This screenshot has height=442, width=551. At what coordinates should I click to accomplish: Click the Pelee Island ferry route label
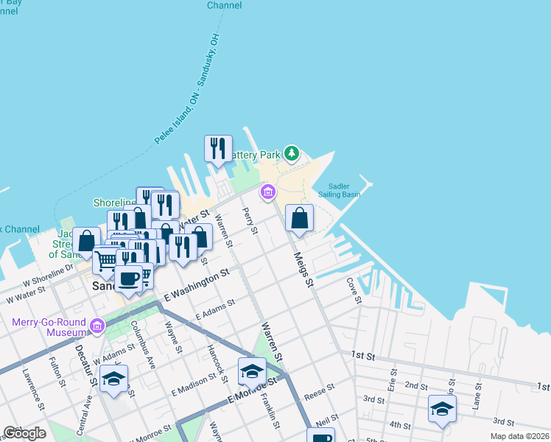[187, 89]
